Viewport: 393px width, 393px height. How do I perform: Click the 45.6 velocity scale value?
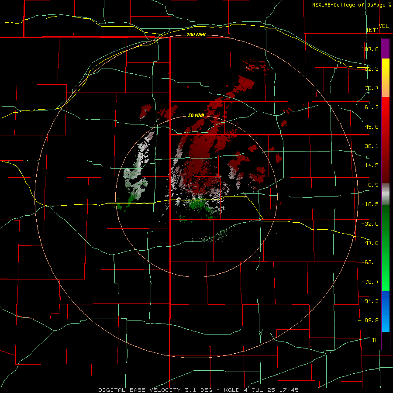tap(372, 127)
